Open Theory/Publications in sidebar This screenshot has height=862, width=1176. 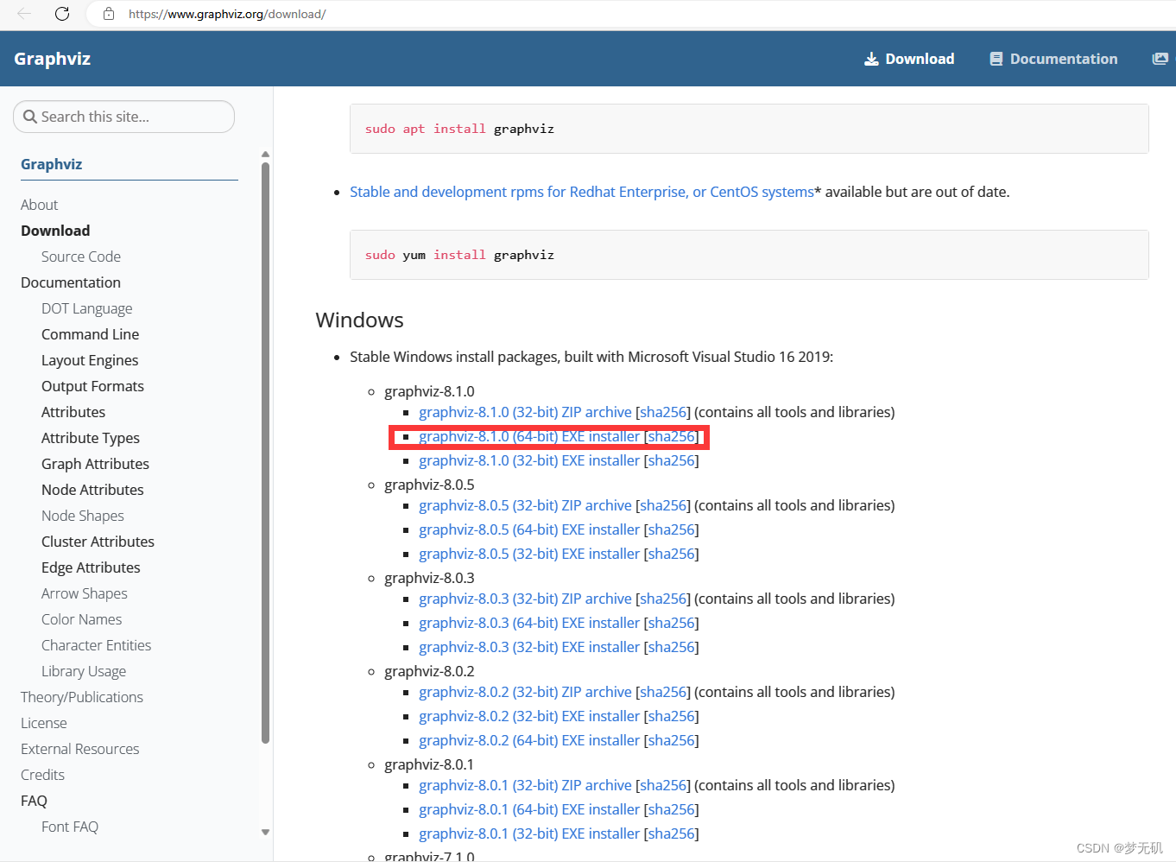click(82, 697)
